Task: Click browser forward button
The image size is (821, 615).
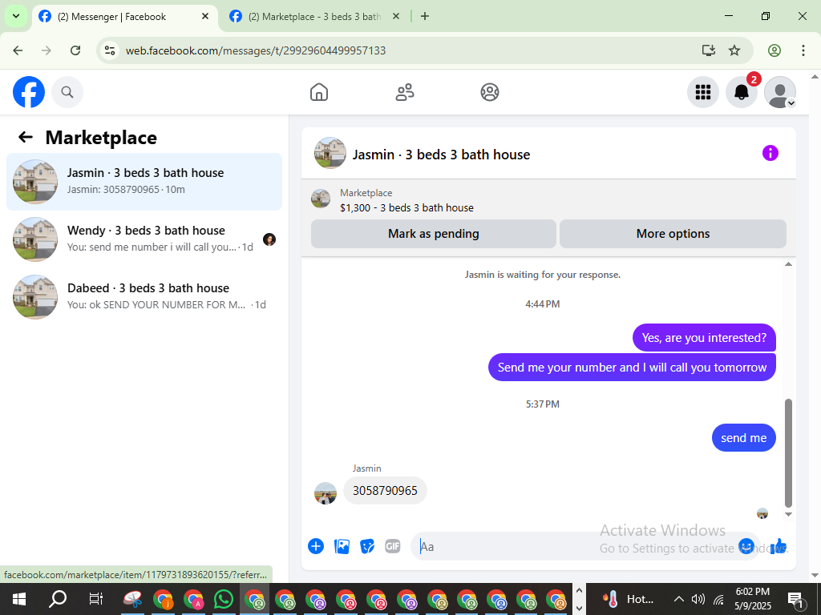Action: coord(47,50)
